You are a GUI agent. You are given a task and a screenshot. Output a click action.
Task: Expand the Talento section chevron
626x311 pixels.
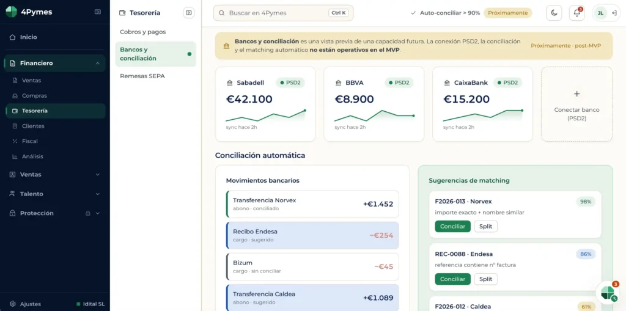click(x=98, y=194)
